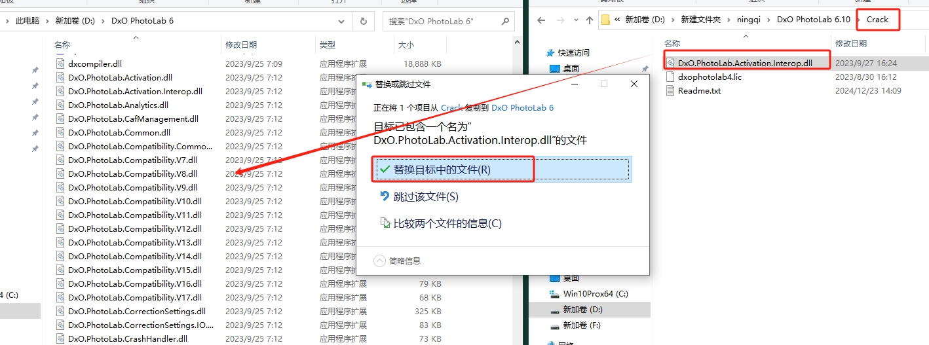The image size is (929, 345).
Task: Click the green checkmark icon in replace dialog
Action: (385, 170)
